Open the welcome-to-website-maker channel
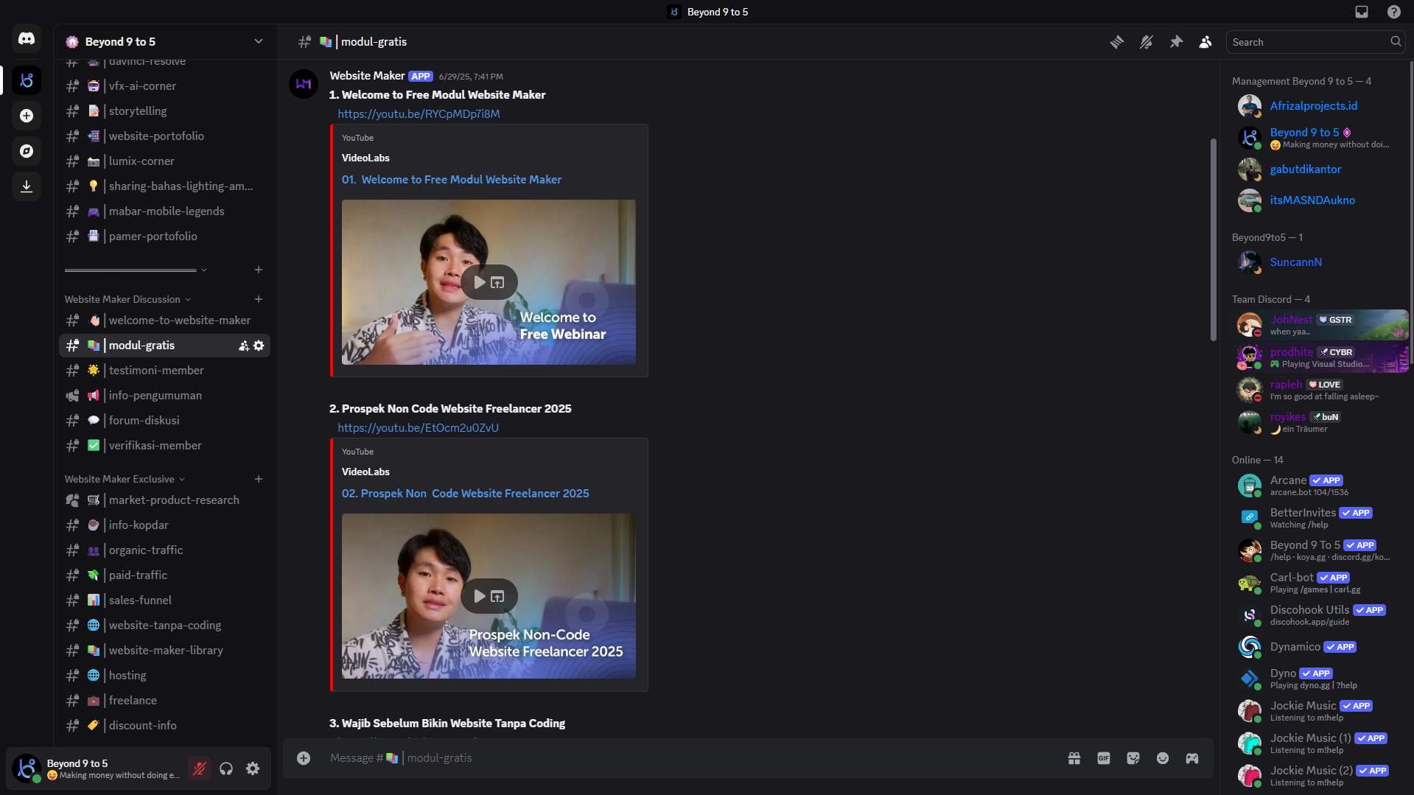1414x795 pixels. click(x=165, y=321)
